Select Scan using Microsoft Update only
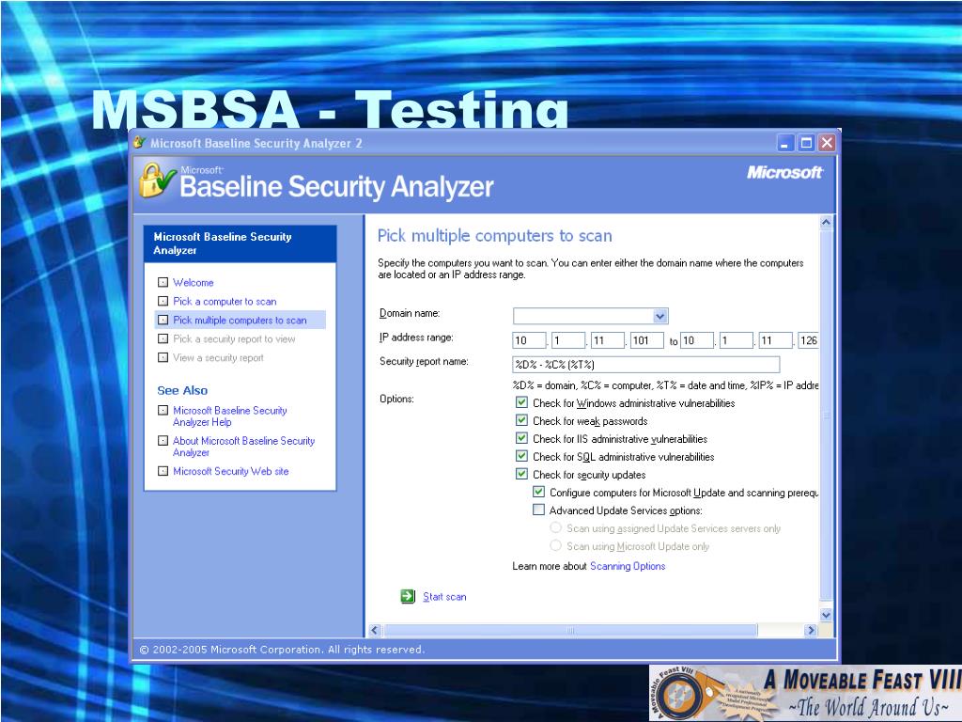Viewport: 962px width, 722px height. (x=556, y=545)
